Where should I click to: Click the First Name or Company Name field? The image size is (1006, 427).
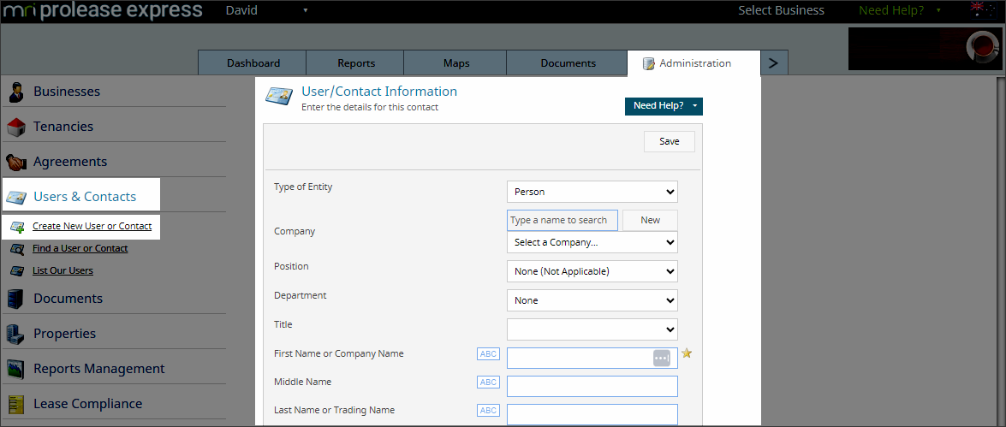tap(592, 358)
